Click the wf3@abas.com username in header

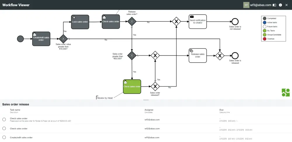(x=261, y=5)
